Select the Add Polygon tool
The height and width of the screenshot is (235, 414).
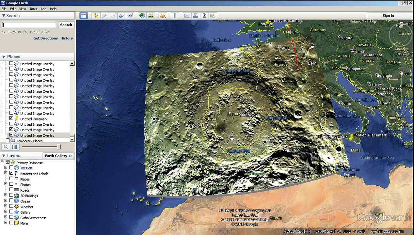(104, 16)
